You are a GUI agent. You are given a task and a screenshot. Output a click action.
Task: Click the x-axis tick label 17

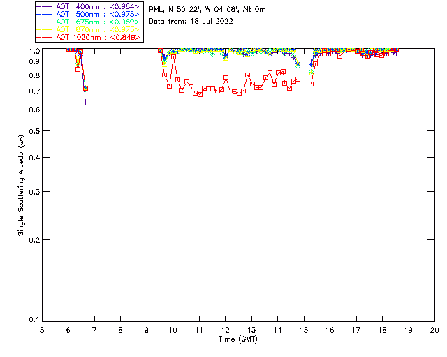(x=356, y=330)
